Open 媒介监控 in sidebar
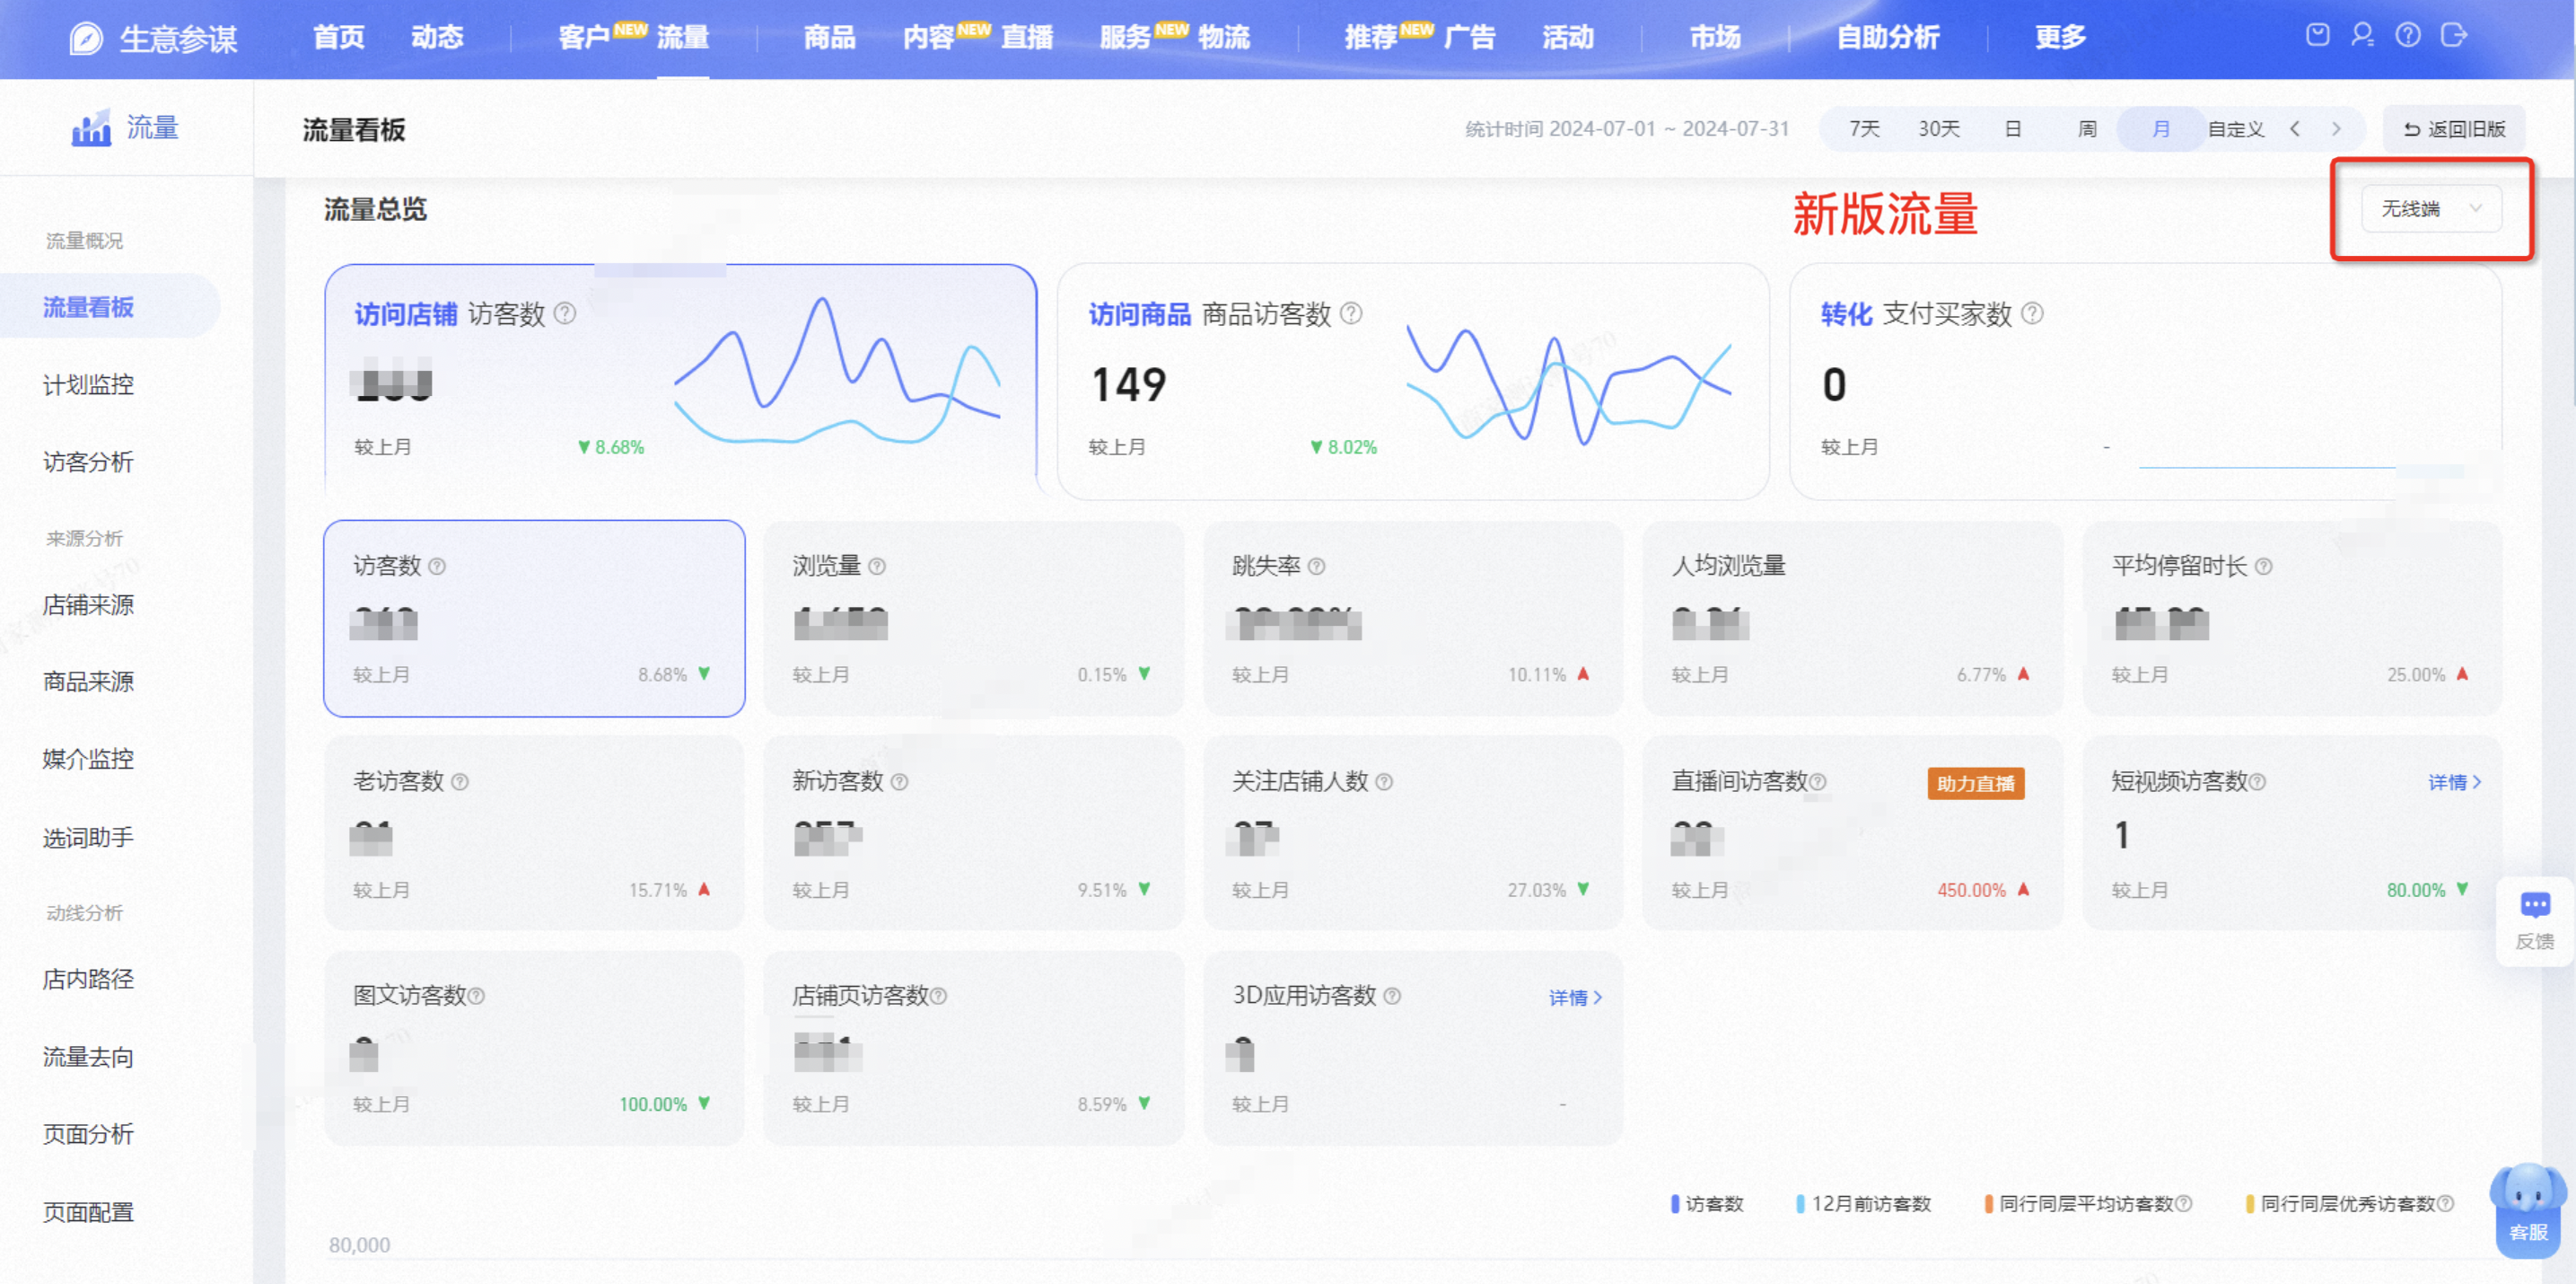 88,759
